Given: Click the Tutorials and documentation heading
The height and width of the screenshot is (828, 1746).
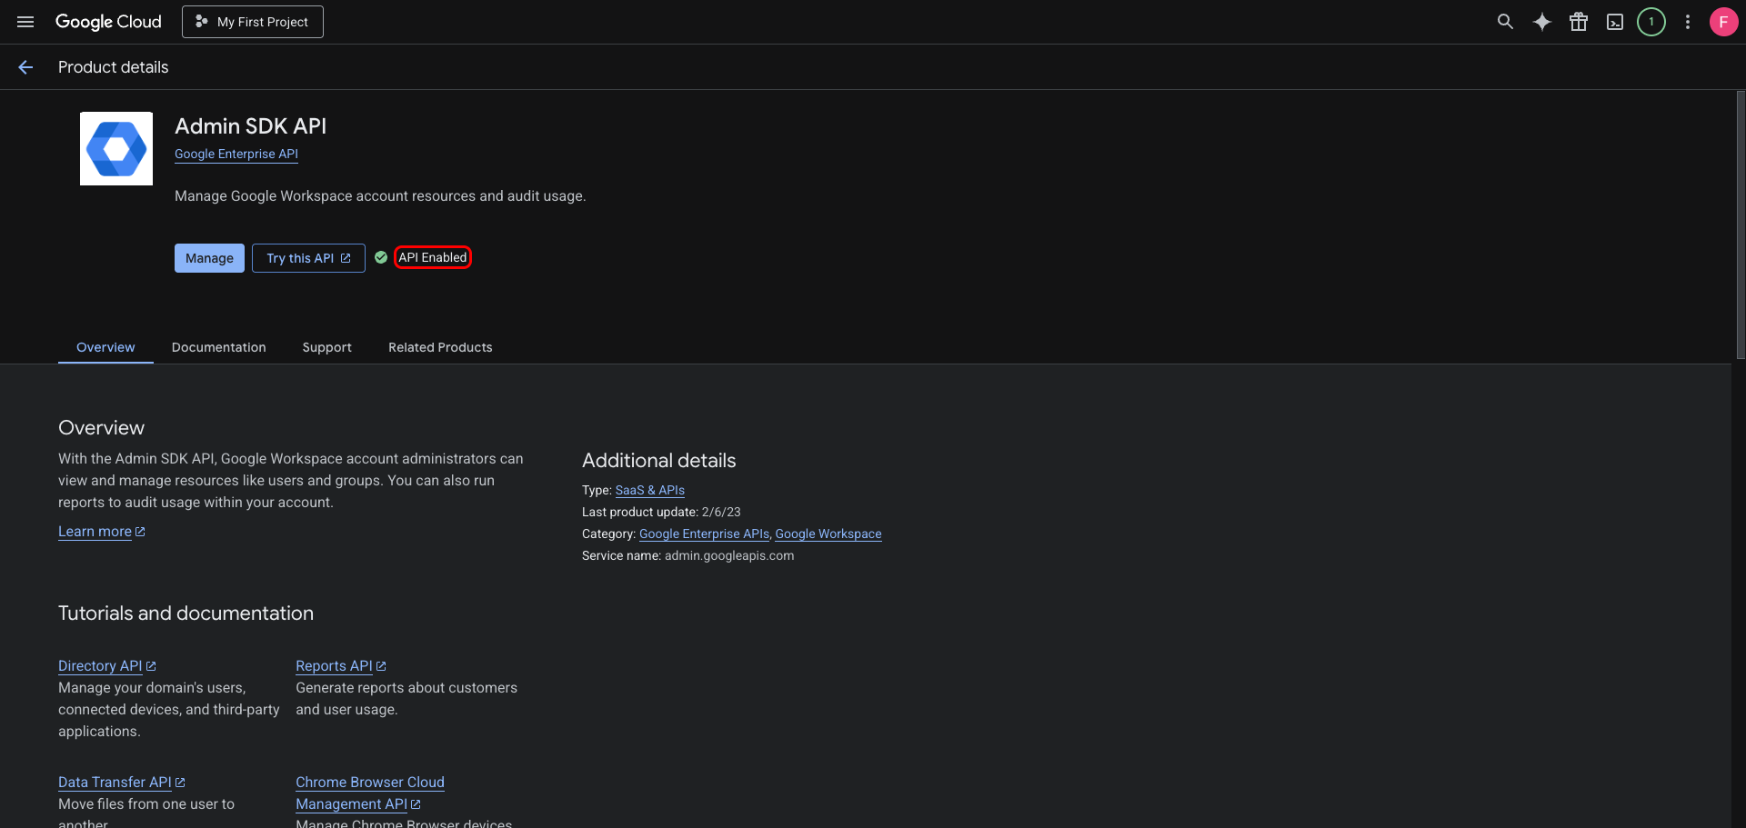Looking at the screenshot, I should point(186,614).
